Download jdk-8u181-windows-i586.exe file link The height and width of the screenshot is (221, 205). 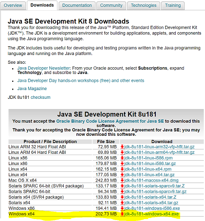point(152,208)
